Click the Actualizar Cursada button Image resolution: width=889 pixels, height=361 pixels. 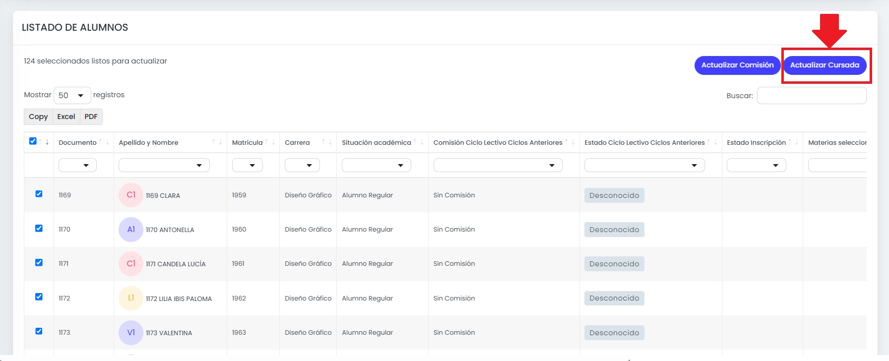coord(825,65)
